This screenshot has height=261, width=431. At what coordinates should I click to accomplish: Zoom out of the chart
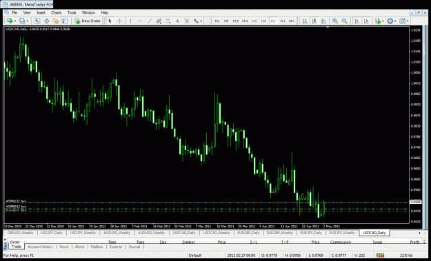point(344,21)
